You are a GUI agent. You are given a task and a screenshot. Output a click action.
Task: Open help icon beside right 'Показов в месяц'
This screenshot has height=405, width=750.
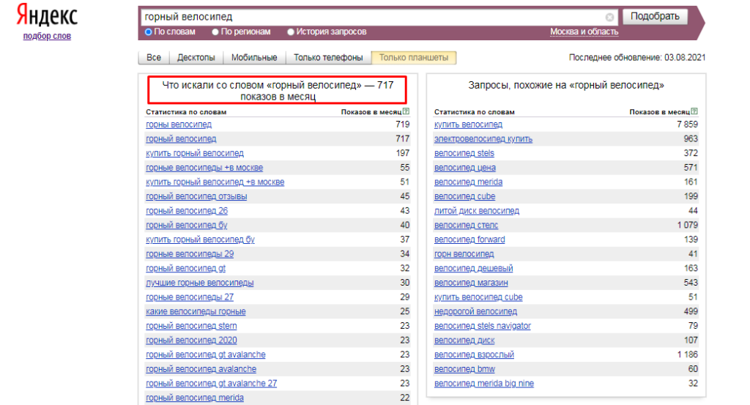coord(694,111)
